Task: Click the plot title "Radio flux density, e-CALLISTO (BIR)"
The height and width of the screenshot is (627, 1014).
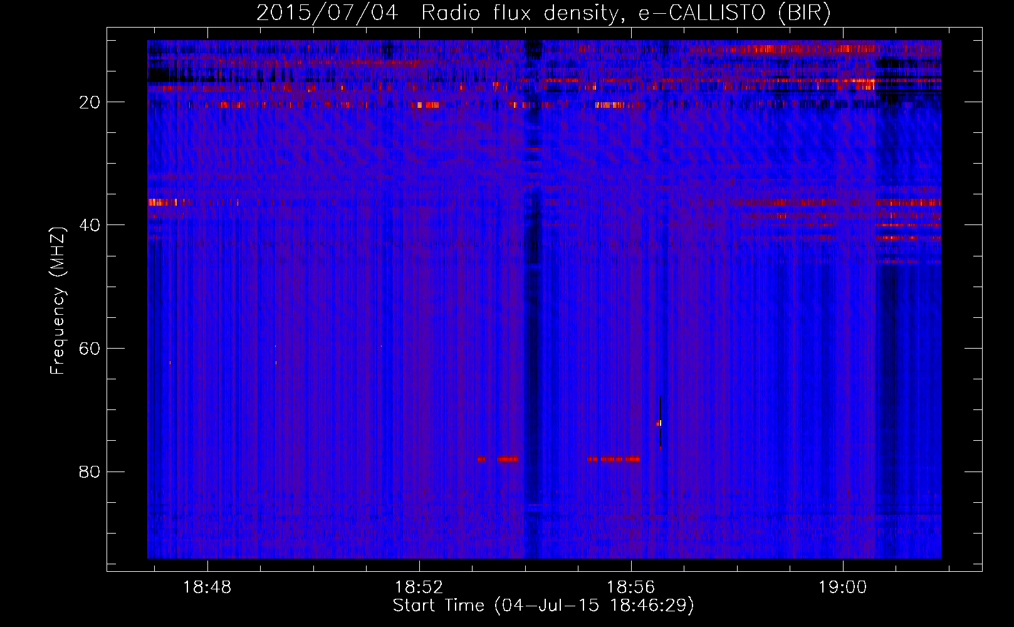Action: point(625,13)
